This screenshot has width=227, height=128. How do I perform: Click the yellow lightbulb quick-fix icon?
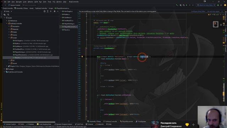tap(82, 57)
